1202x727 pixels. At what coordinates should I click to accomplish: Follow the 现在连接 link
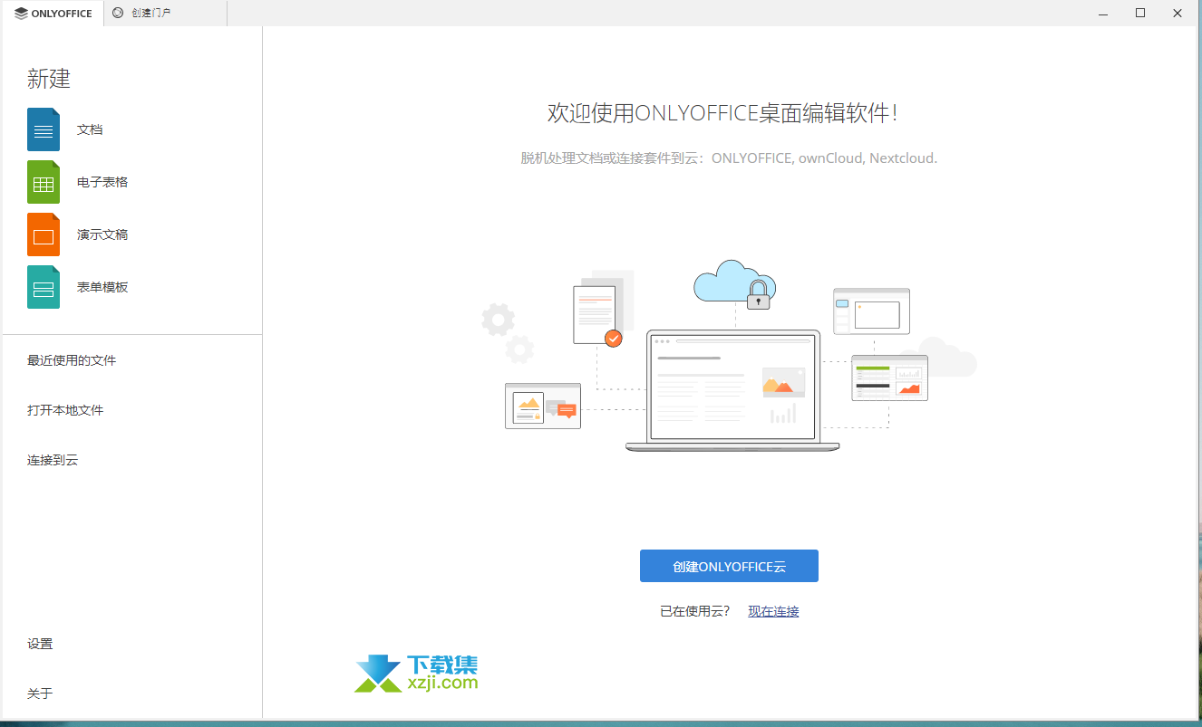[x=773, y=611]
